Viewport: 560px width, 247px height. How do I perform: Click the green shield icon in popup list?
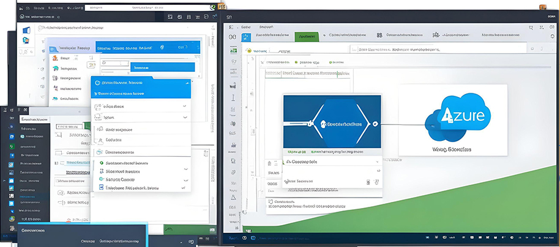coord(100,163)
